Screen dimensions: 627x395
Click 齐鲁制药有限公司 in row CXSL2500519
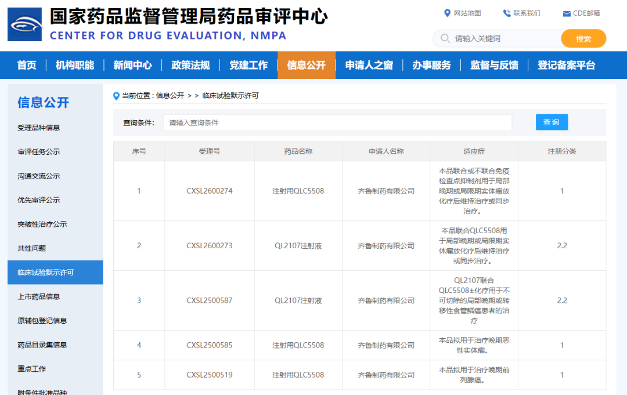pyautogui.click(x=386, y=375)
